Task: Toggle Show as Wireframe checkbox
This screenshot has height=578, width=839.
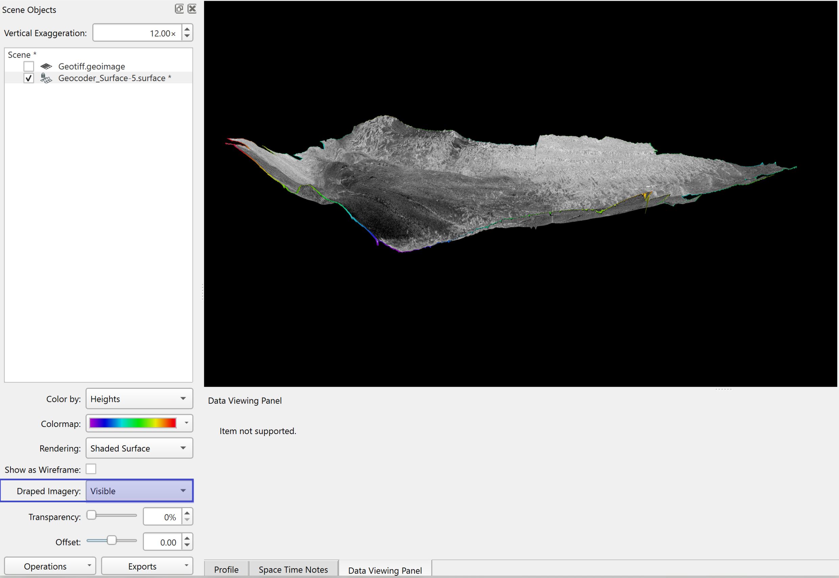Action: point(91,469)
